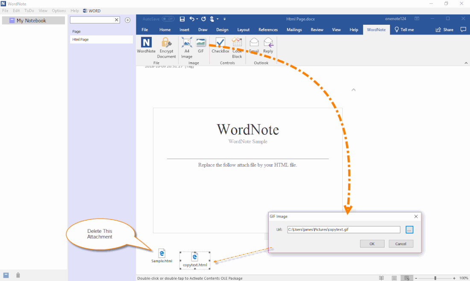Clear the search box with the X

(x=117, y=20)
